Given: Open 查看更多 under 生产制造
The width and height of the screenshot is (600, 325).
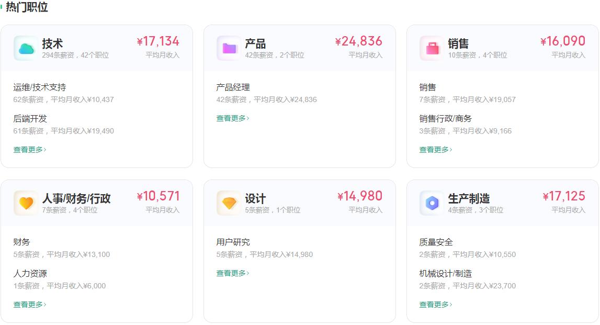Looking at the screenshot, I should tap(434, 304).
